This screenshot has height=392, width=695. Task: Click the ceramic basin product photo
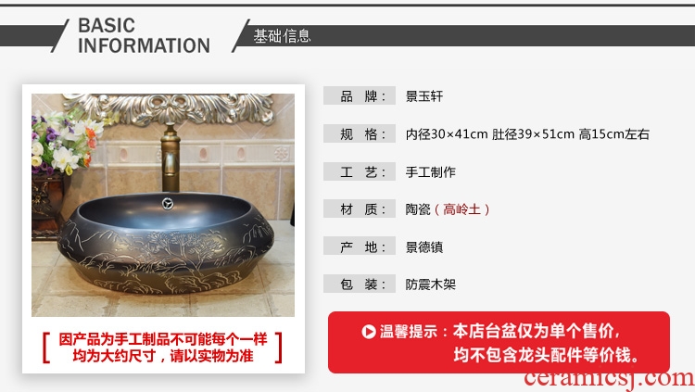(163, 205)
